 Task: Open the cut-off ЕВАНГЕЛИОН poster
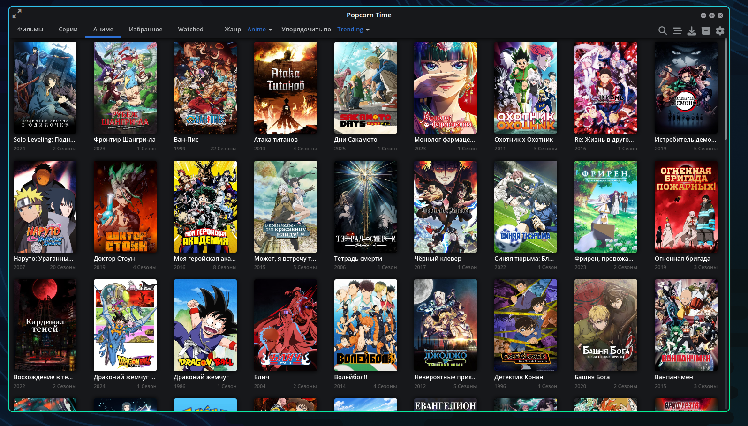click(x=446, y=405)
